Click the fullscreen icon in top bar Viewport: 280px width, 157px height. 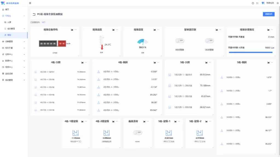(257, 3)
